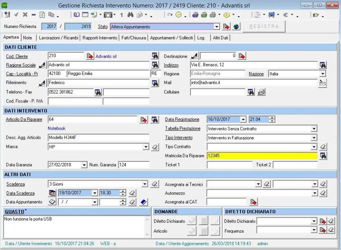341x250 pixels.
Task: Expand the Nazione dropdown
Action: [x=323, y=74]
